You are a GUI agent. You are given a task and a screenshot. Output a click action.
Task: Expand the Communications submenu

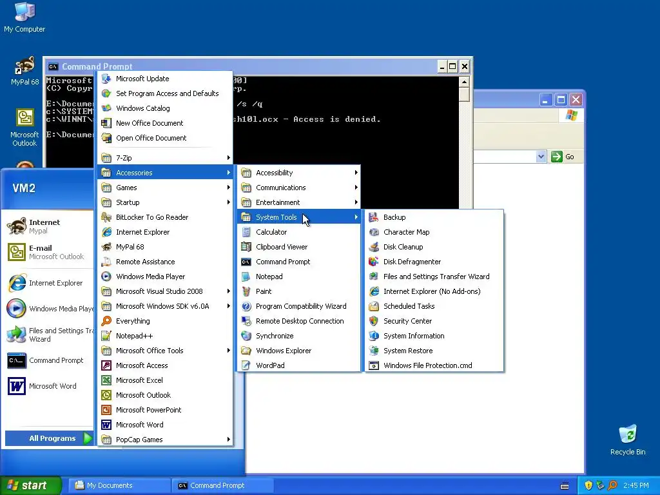[299, 188]
